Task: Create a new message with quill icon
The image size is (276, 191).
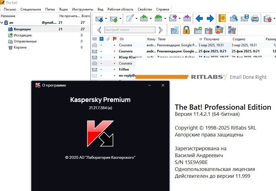Action: tap(130, 18)
